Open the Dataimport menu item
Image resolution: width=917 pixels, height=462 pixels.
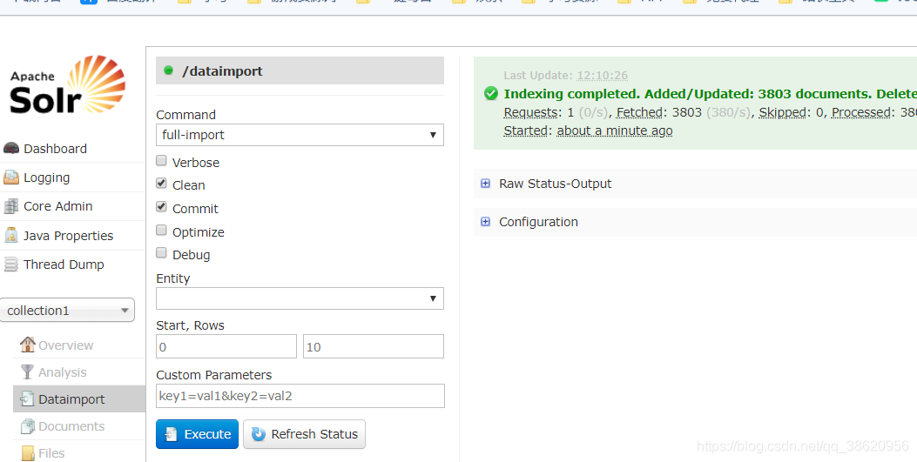71,399
